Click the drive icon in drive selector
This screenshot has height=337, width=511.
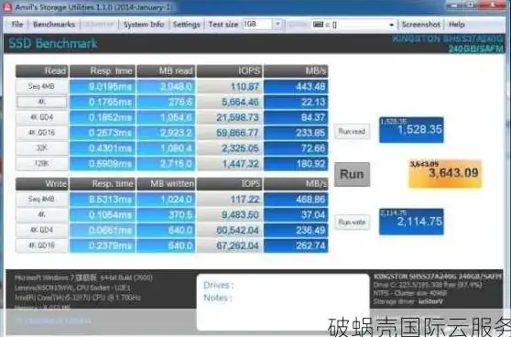click(x=318, y=25)
